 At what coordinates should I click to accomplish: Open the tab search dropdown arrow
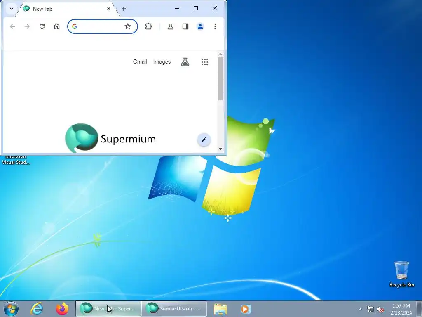click(11, 9)
